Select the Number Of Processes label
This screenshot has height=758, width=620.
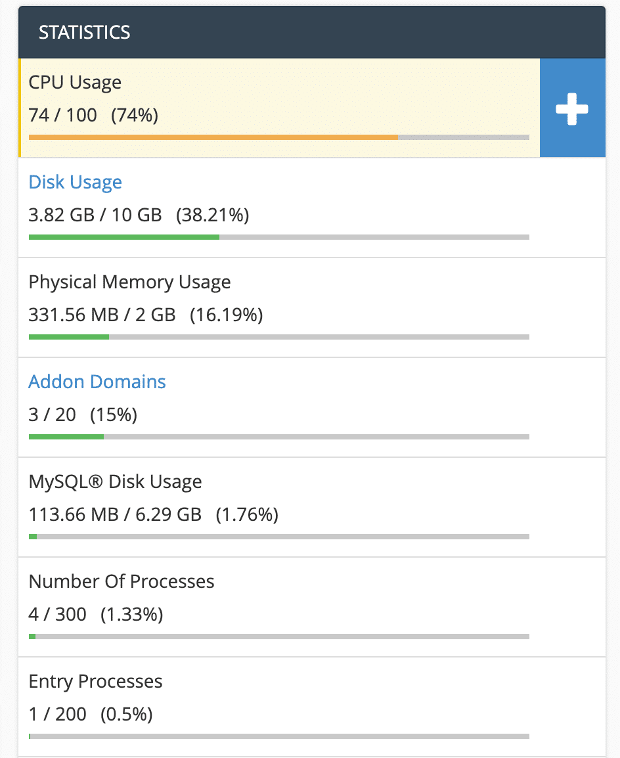[122, 582]
